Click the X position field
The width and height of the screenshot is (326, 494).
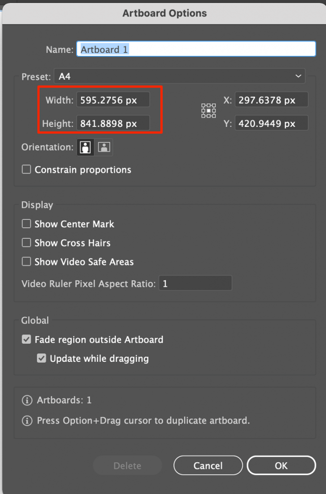point(272,100)
